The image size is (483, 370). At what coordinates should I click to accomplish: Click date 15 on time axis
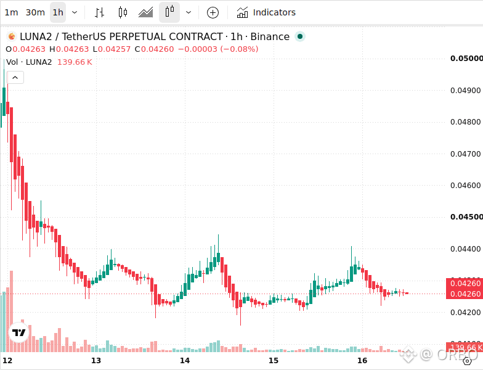click(x=274, y=360)
